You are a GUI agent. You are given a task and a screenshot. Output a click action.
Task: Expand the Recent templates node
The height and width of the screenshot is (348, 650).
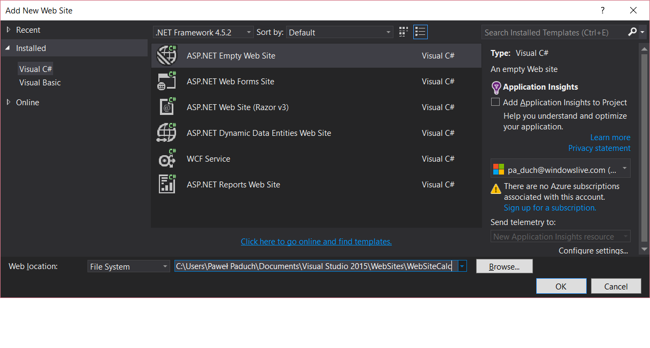(8, 30)
